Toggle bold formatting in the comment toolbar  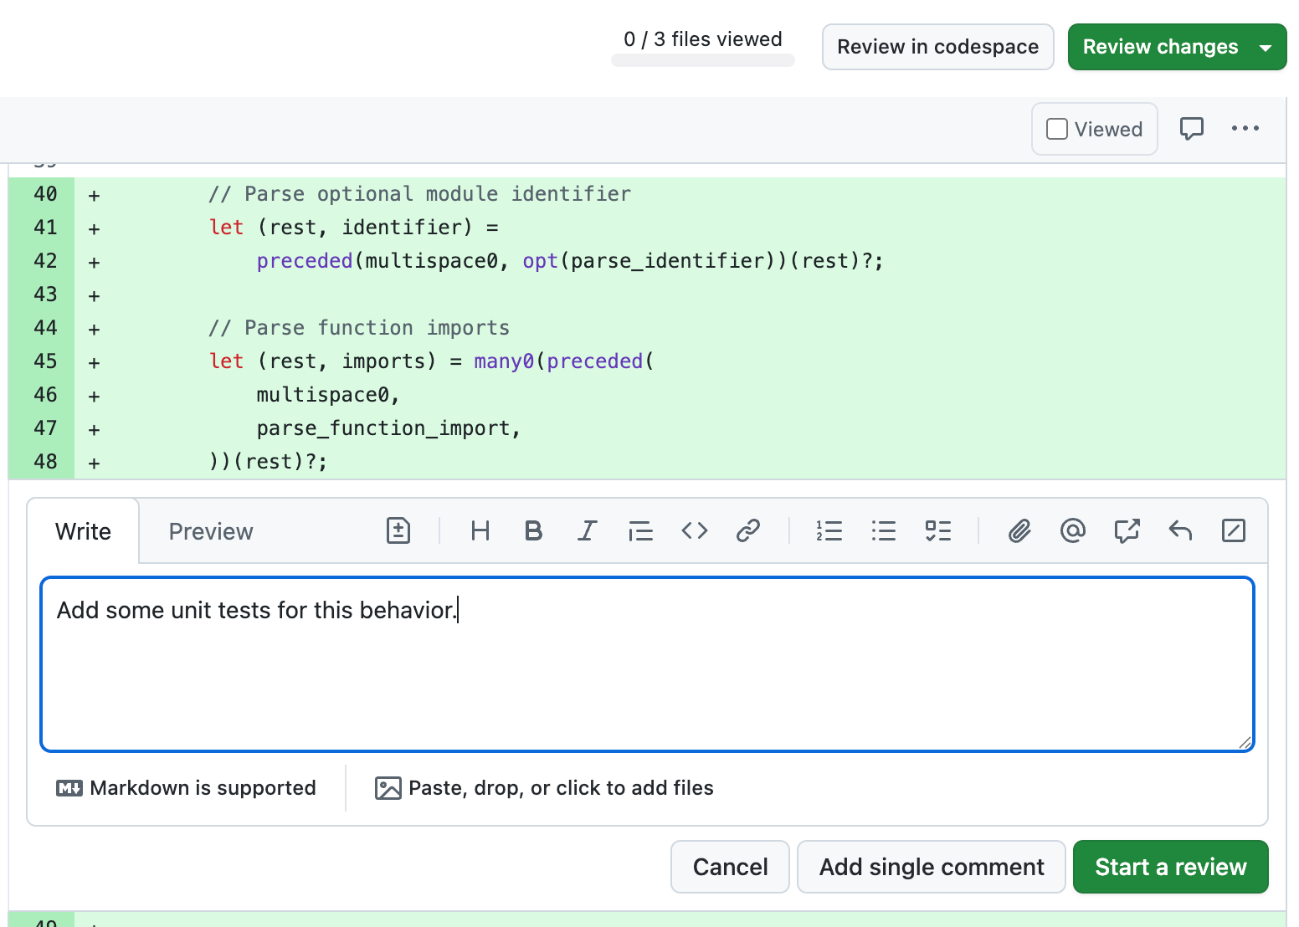point(533,530)
